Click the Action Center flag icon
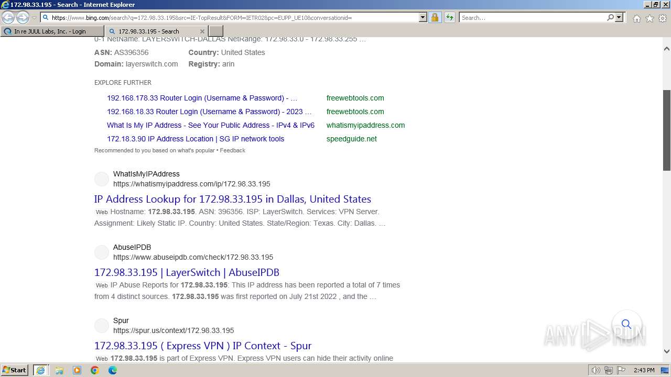 click(x=621, y=370)
